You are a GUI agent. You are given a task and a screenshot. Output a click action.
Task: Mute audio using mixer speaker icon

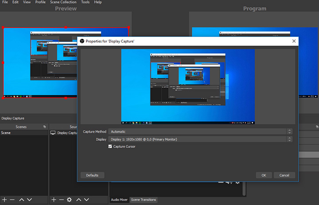point(229,182)
